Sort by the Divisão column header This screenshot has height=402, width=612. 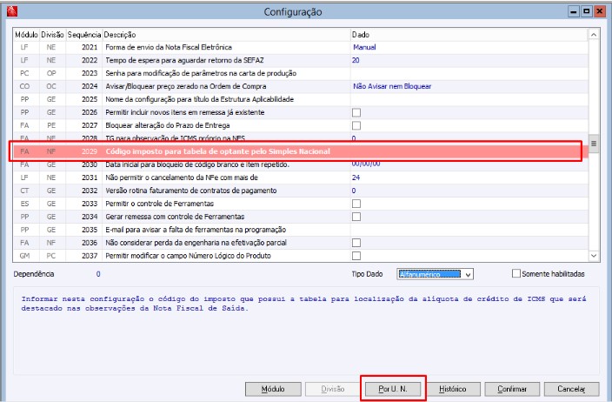[x=52, y=35]
